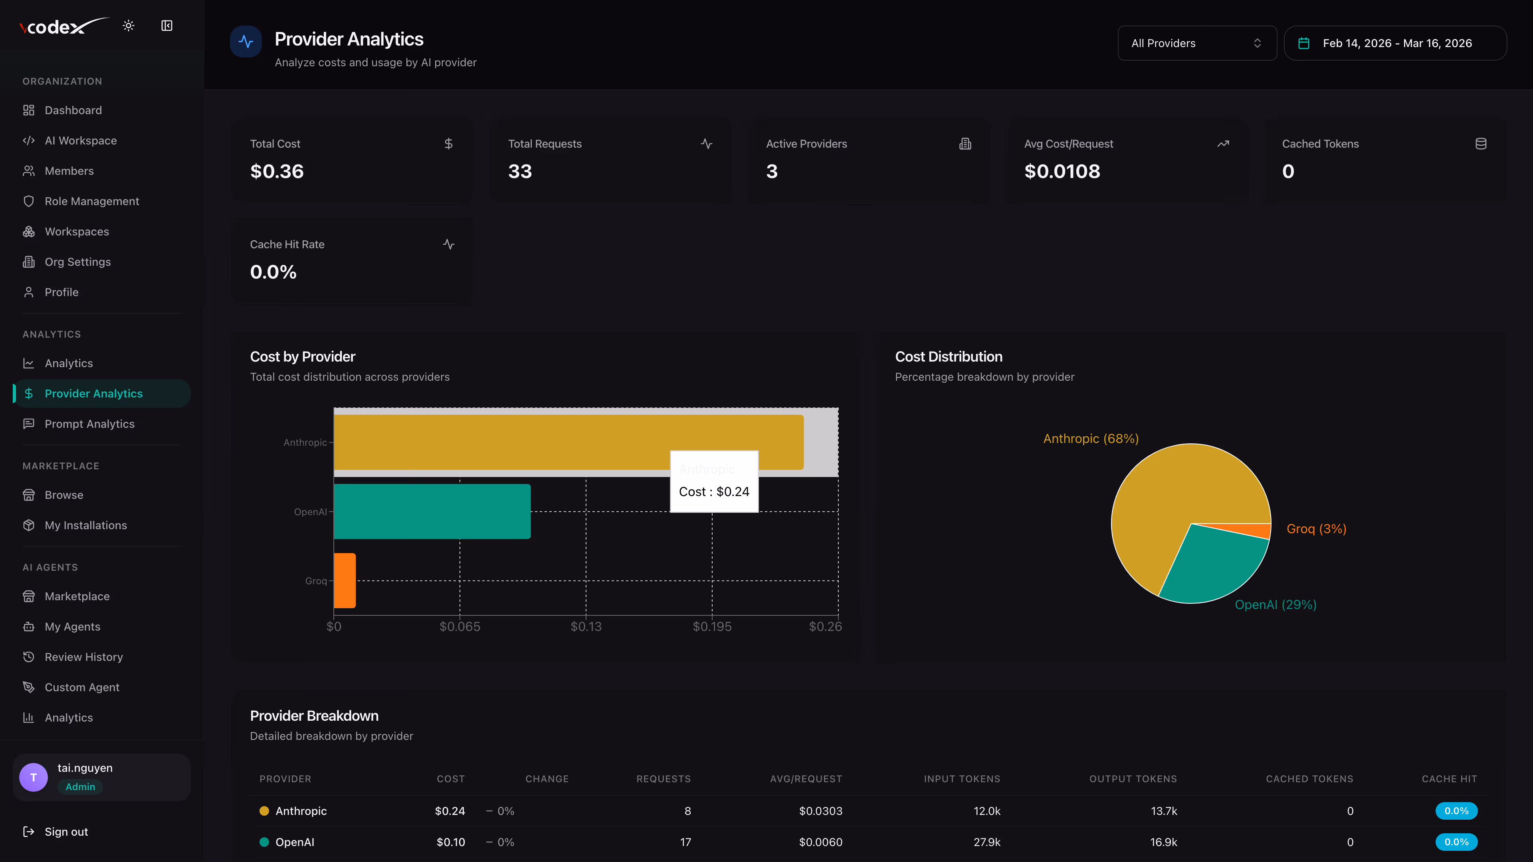The height and width of the screenshot is (862, 1533).
Task: Toggle the light/dark theme sun icon
Action: (x=129, y=26)
